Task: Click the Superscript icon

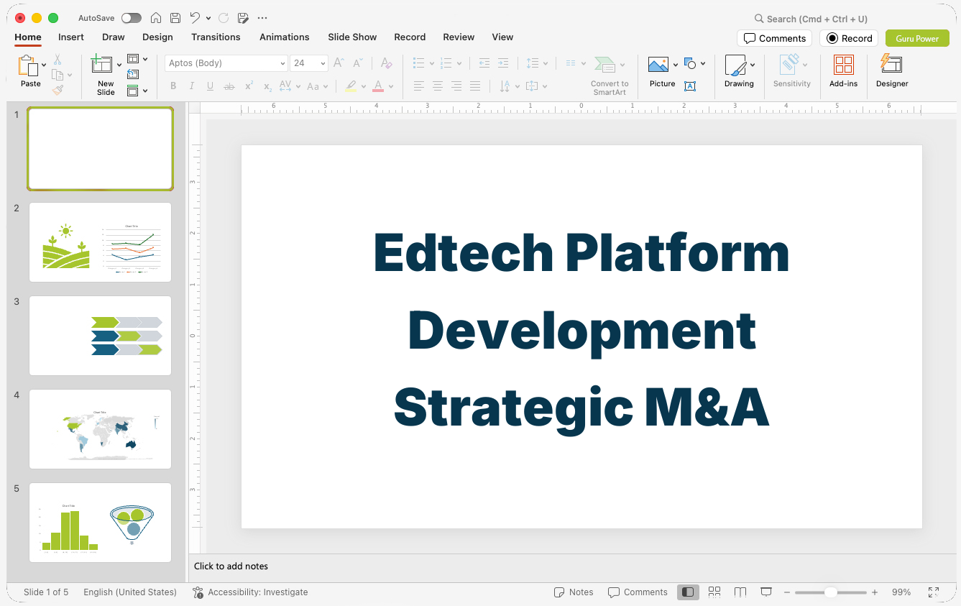Action: [x=249, y=86]
